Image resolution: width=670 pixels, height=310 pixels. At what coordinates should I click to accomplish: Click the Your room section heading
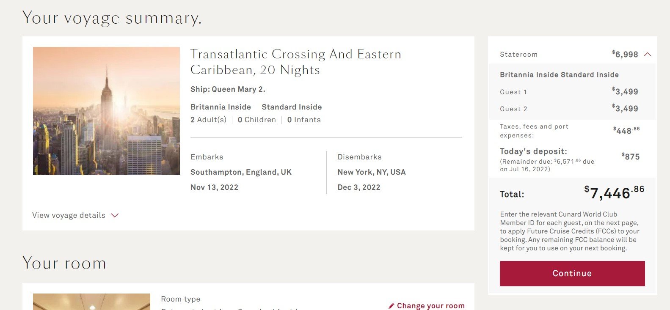[64, 263]
